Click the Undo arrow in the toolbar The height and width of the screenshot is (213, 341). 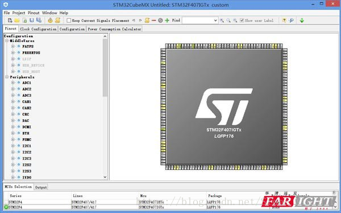click(134, 20)
